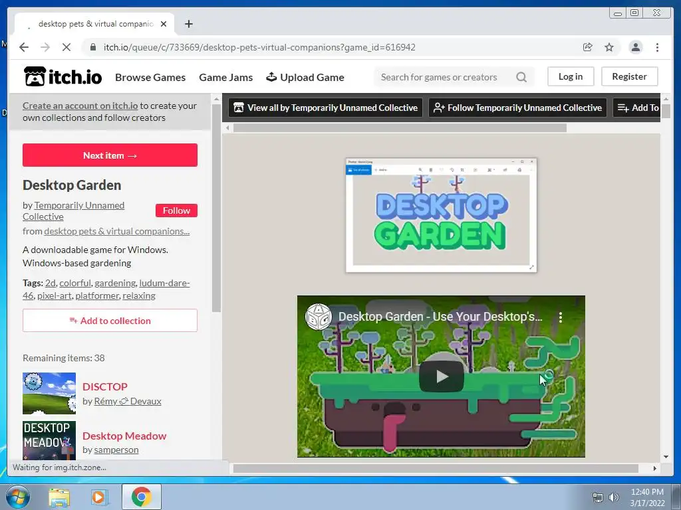Open the DISCTOP game title
Image resolution: width=681 pixels, height=510 pixels.
pos(105,386)
